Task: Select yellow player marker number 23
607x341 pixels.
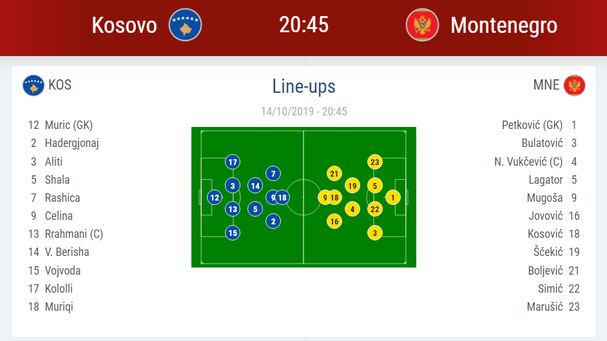Action: click(x=375, y=162)
